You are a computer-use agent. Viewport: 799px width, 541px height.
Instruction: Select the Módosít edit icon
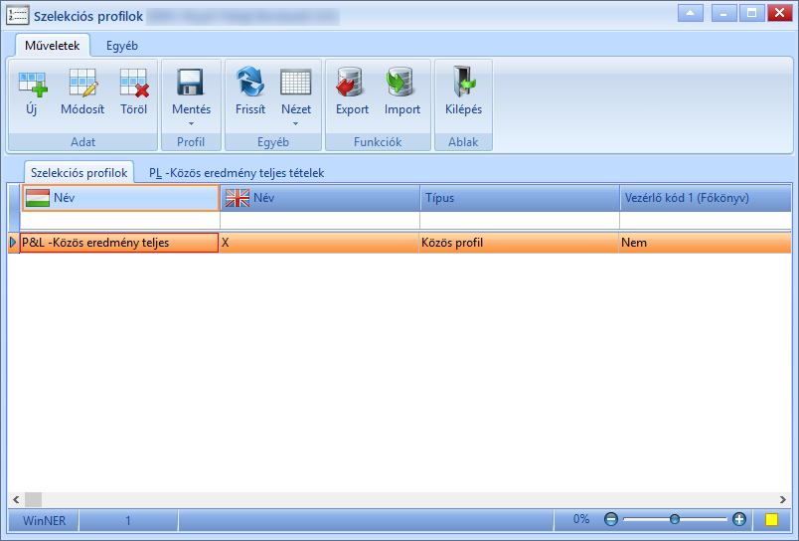point(82,84)
